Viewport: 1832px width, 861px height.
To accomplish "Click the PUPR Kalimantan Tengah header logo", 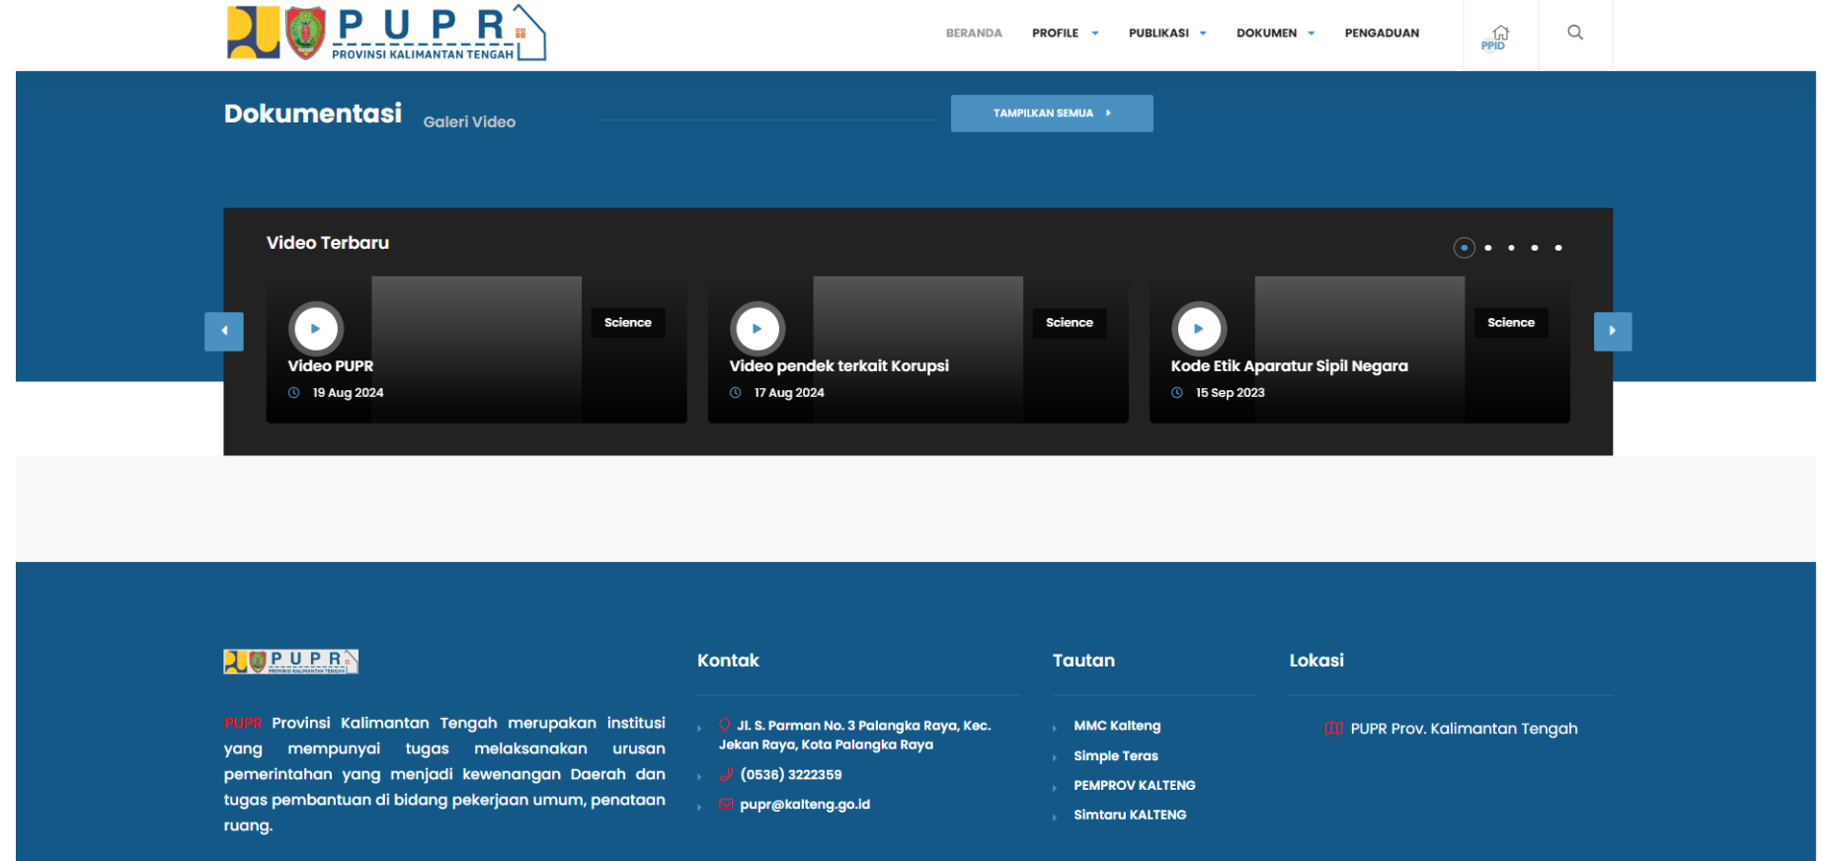I will tap(386, 34).
